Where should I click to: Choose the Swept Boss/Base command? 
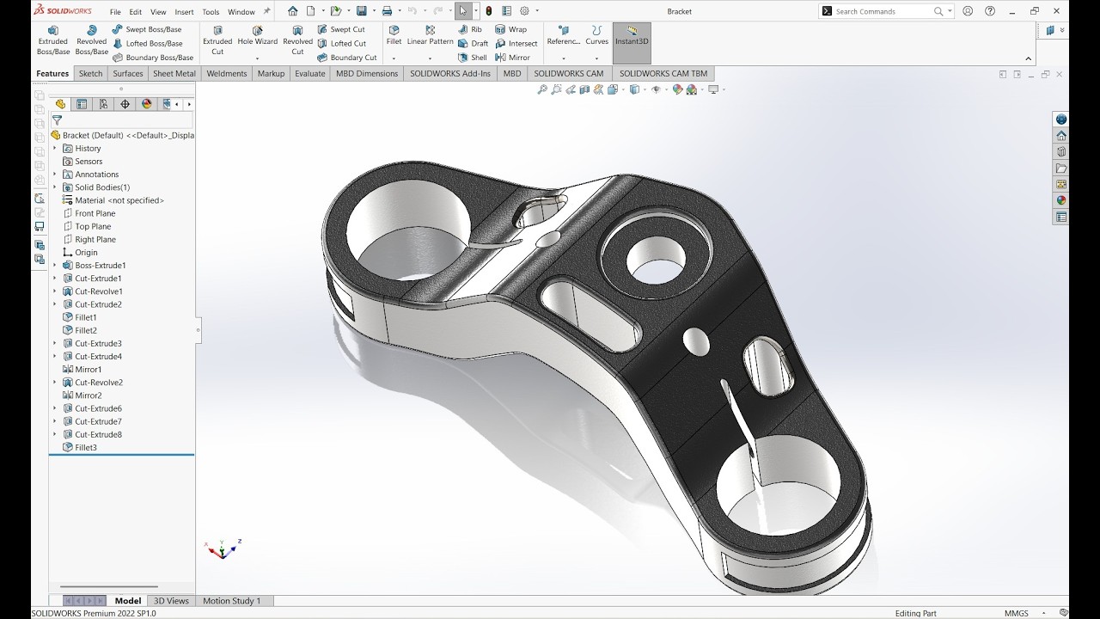click(x=147, y=29)
